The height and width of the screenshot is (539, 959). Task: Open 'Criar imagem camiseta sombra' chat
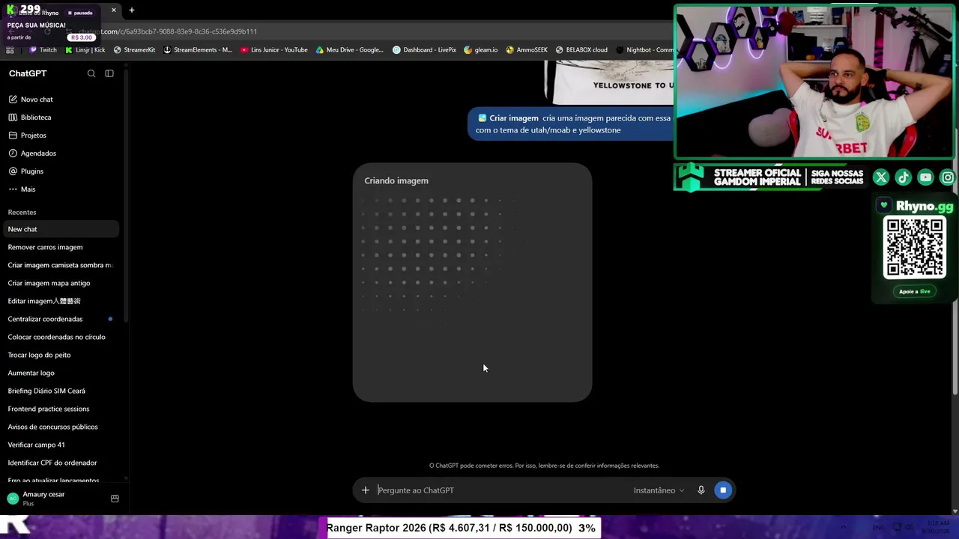coord(60,265)
